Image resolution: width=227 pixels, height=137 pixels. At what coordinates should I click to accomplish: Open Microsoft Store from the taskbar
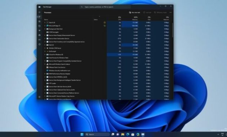[x=133, y=134]
